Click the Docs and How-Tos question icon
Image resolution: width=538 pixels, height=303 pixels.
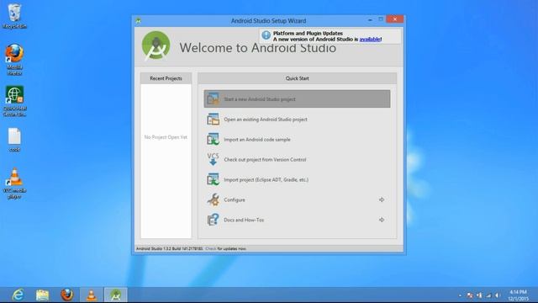(213, 220)
